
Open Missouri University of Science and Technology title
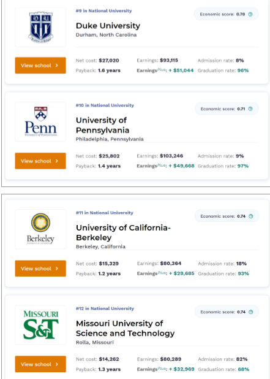click(126, 328)
